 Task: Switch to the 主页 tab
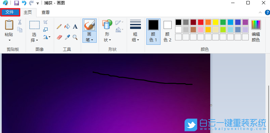pyautogui.click(x=28, y=12)
